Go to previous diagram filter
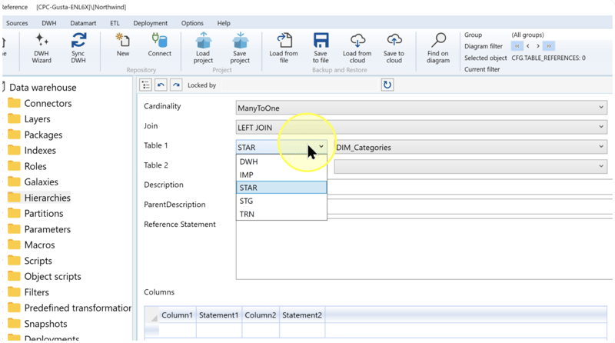 [x=528, y=46]
